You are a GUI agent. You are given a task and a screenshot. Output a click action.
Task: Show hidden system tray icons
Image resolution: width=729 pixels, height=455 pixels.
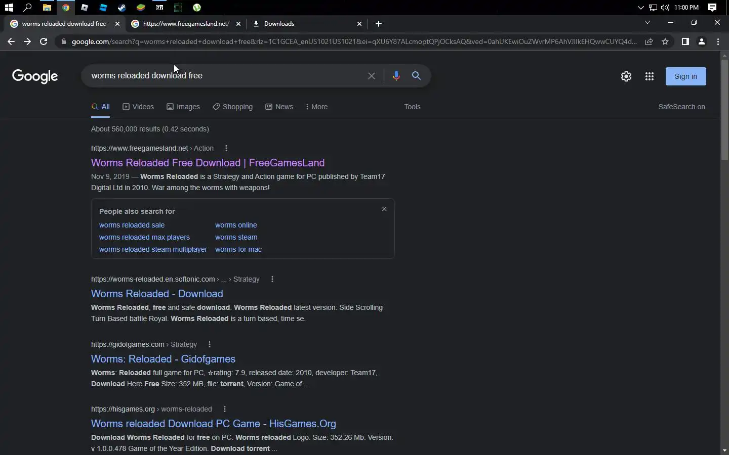pyautogui.click(x=640, y=8)
